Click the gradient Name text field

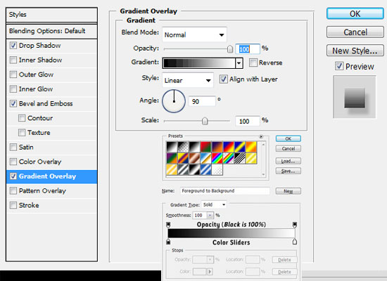225,191
